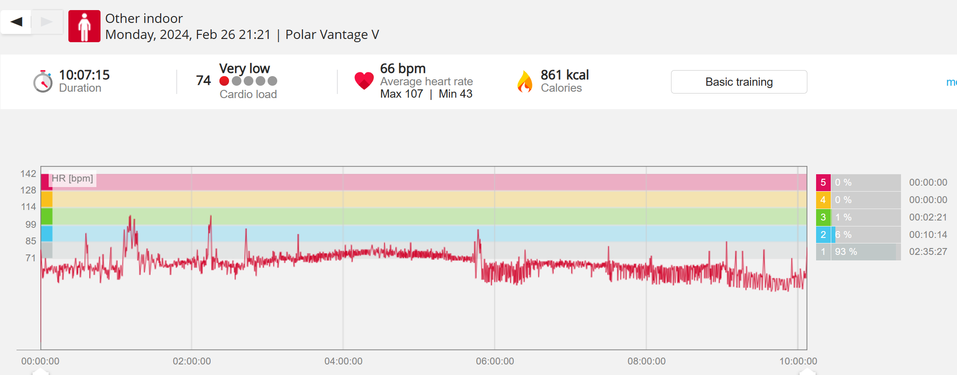Open the Basic training button
Screen dimensions: 957x375
click(739, 82)
